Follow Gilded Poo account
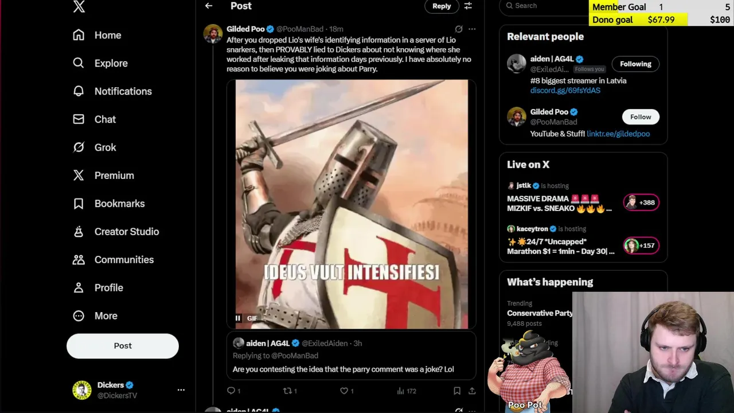This screenshot has height=413, width=734. (x=641, y=117)
